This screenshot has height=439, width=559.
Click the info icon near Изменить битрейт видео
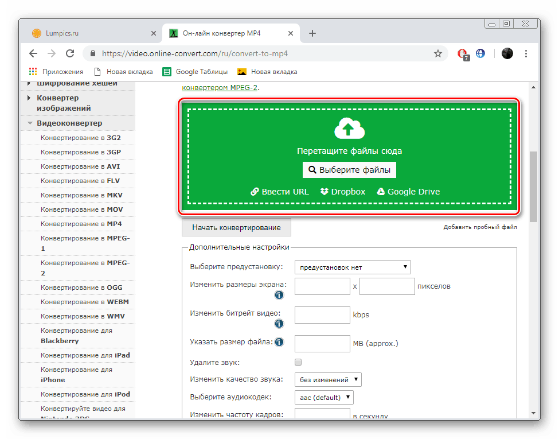(x=279, y=324)
